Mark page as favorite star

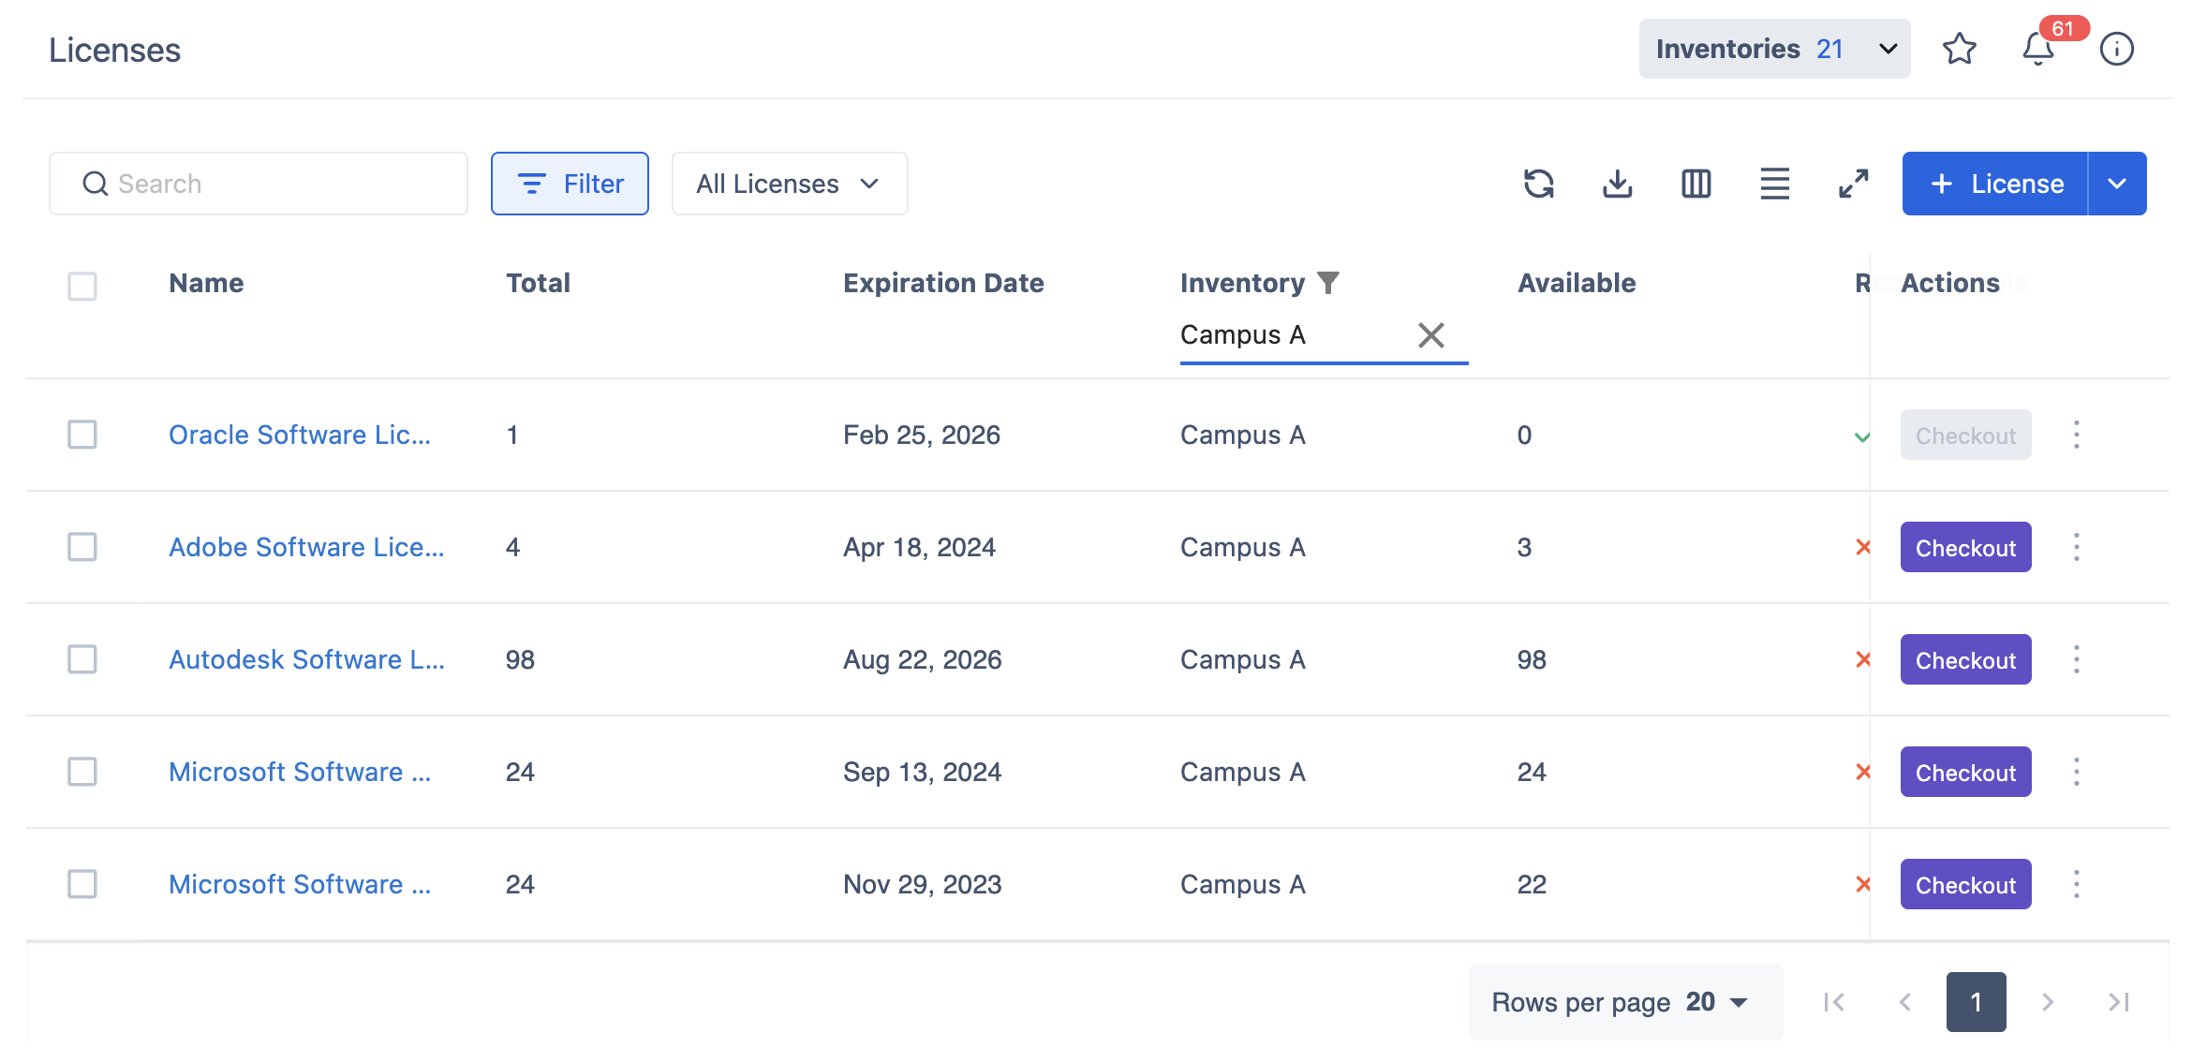pos(1959,49)
